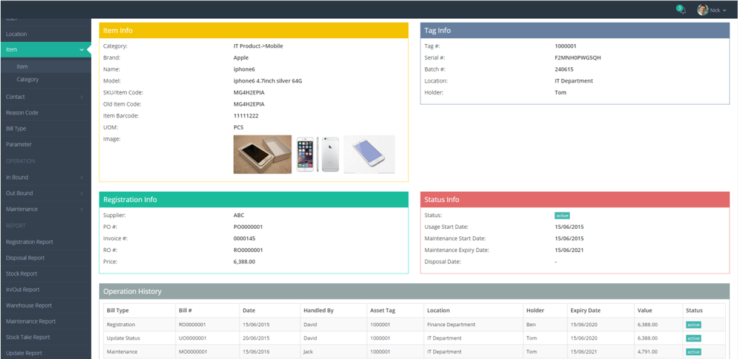Open the notifications icon with badge
The image size is (738, 359).
pos(680,10)
